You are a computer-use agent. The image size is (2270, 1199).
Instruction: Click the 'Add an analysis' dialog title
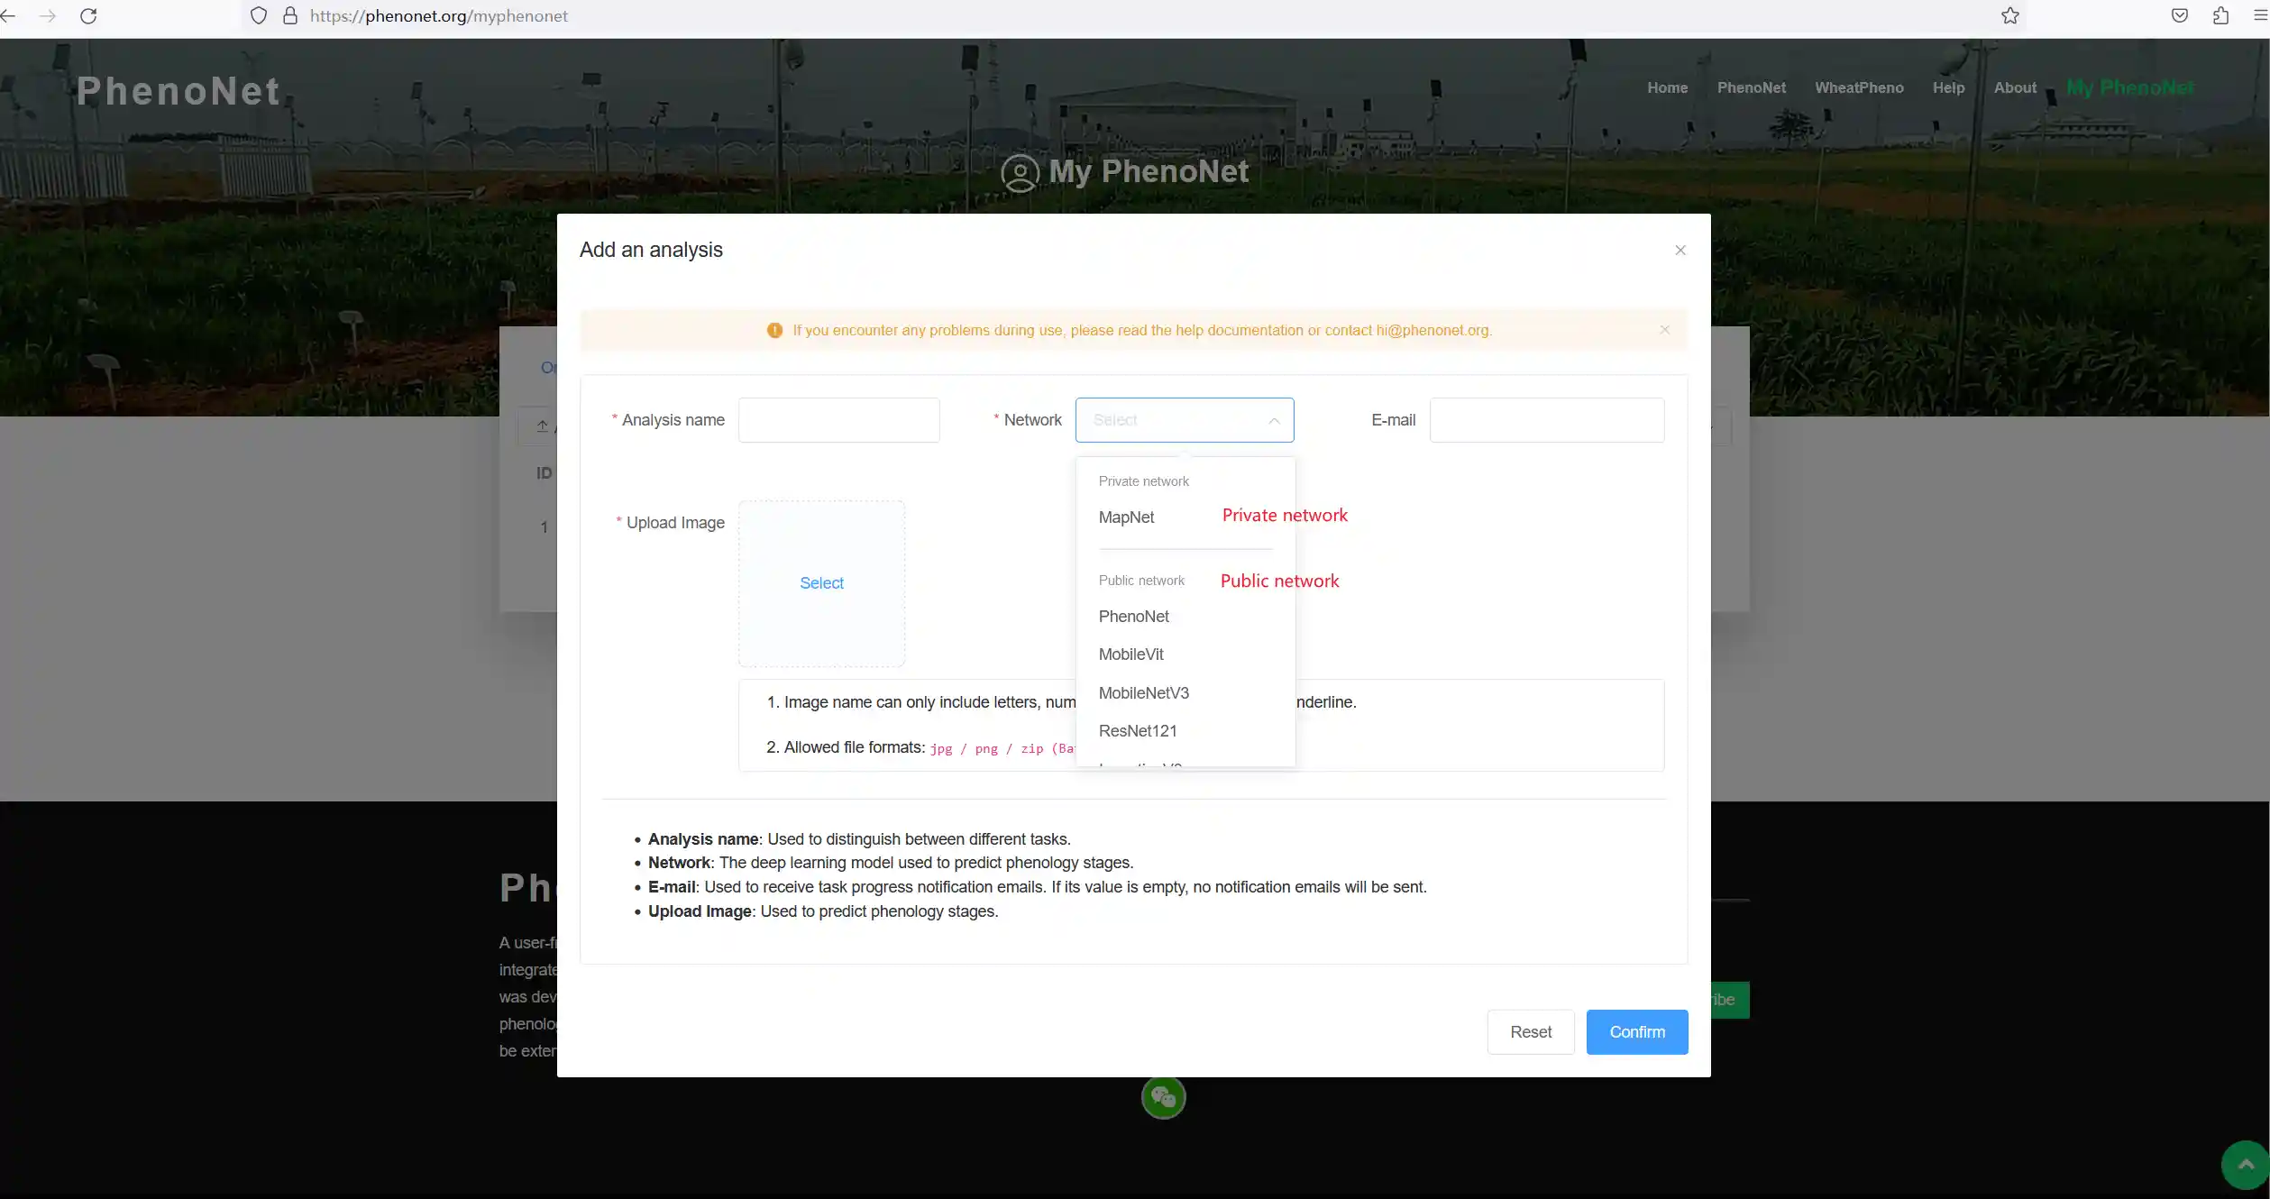click(x=651, y=250)
